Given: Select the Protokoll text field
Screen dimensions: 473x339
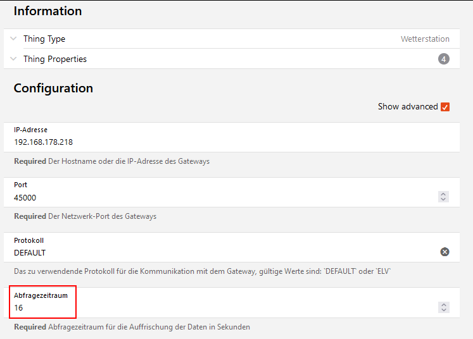Looking at the screenshot, I should [x=190, y=252].
